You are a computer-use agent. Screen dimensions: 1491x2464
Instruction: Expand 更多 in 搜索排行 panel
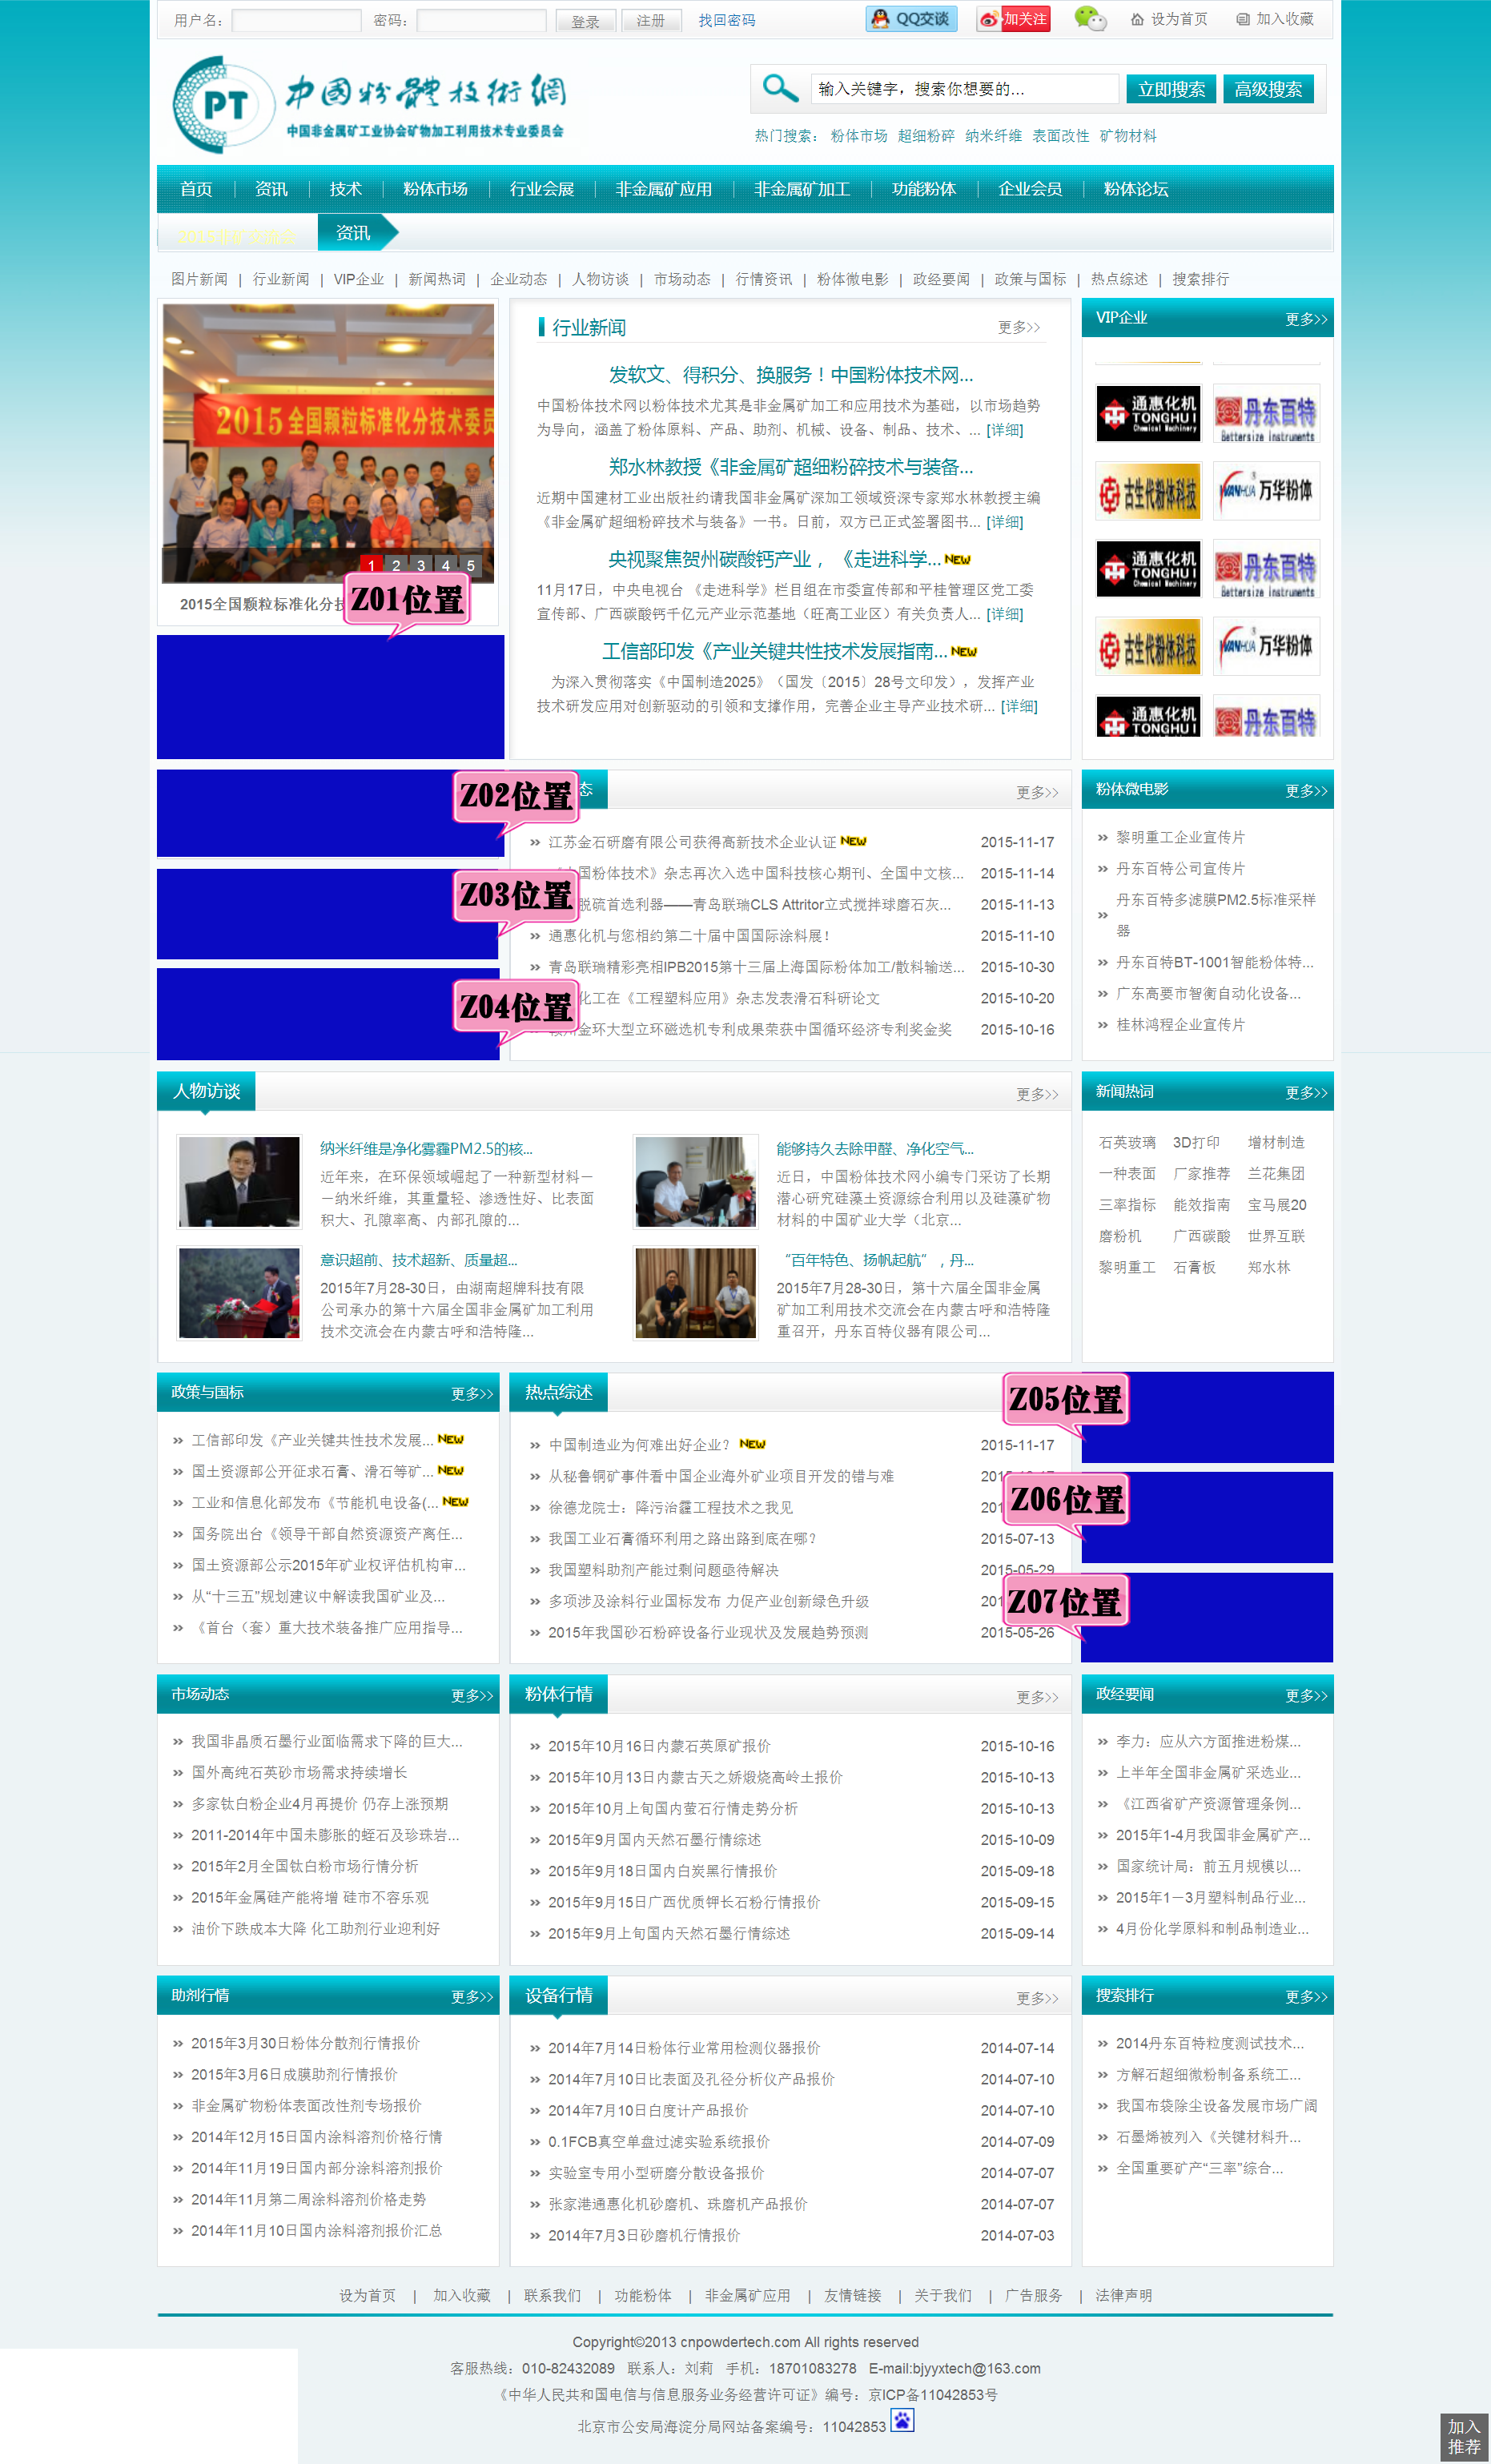1306,1997
